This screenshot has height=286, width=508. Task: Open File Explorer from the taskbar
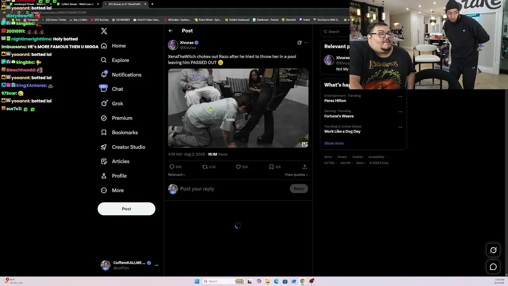point(267,282)
